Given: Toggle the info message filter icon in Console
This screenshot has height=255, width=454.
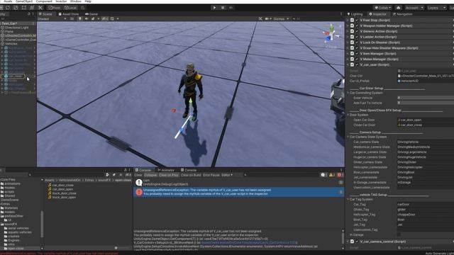Looking at the screenshot, I should coord(324,175).
